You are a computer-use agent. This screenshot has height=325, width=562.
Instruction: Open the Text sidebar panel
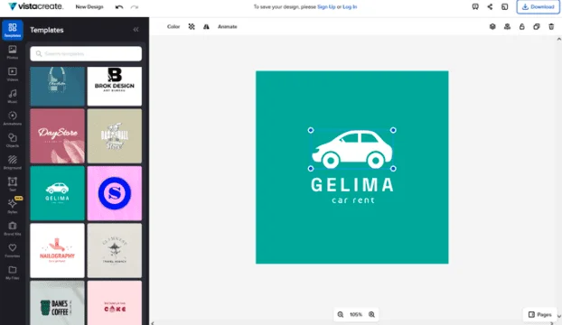[13, 184]
